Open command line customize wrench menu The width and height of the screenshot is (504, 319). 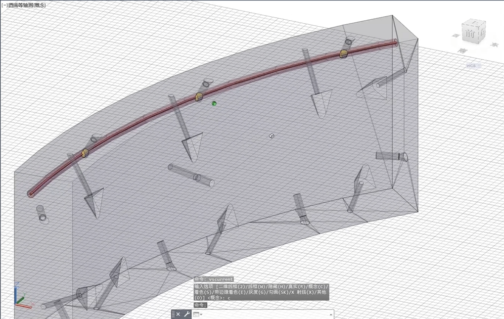[x=187, y=314]
